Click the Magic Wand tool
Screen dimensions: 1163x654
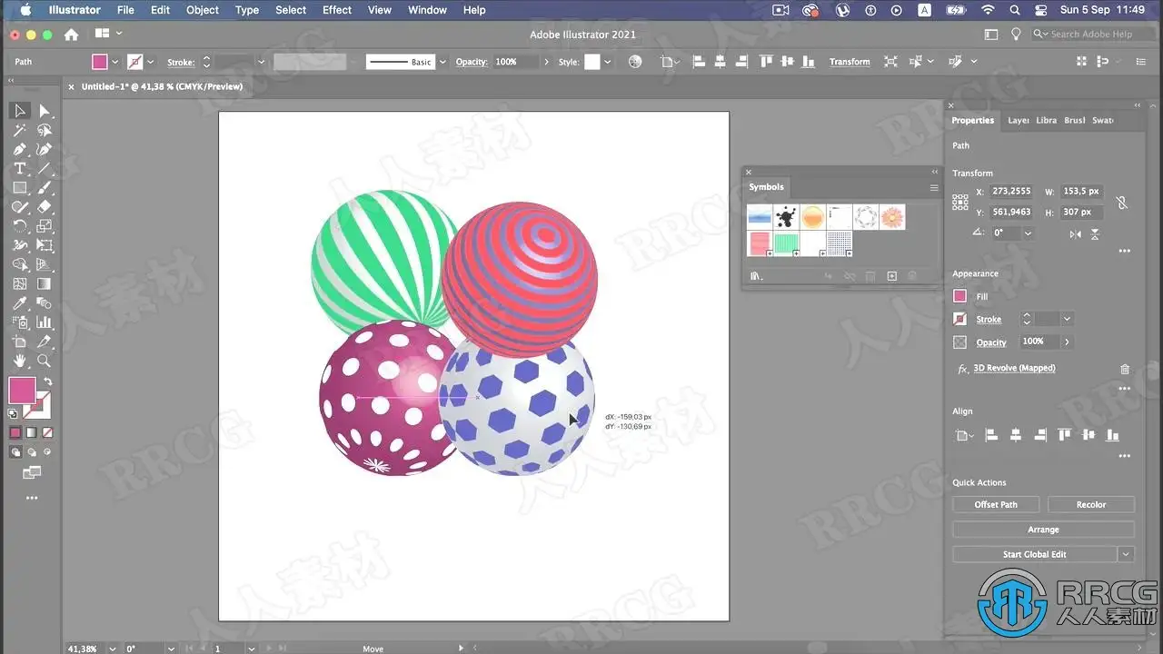pyautogui.click(x=19, y=131)
